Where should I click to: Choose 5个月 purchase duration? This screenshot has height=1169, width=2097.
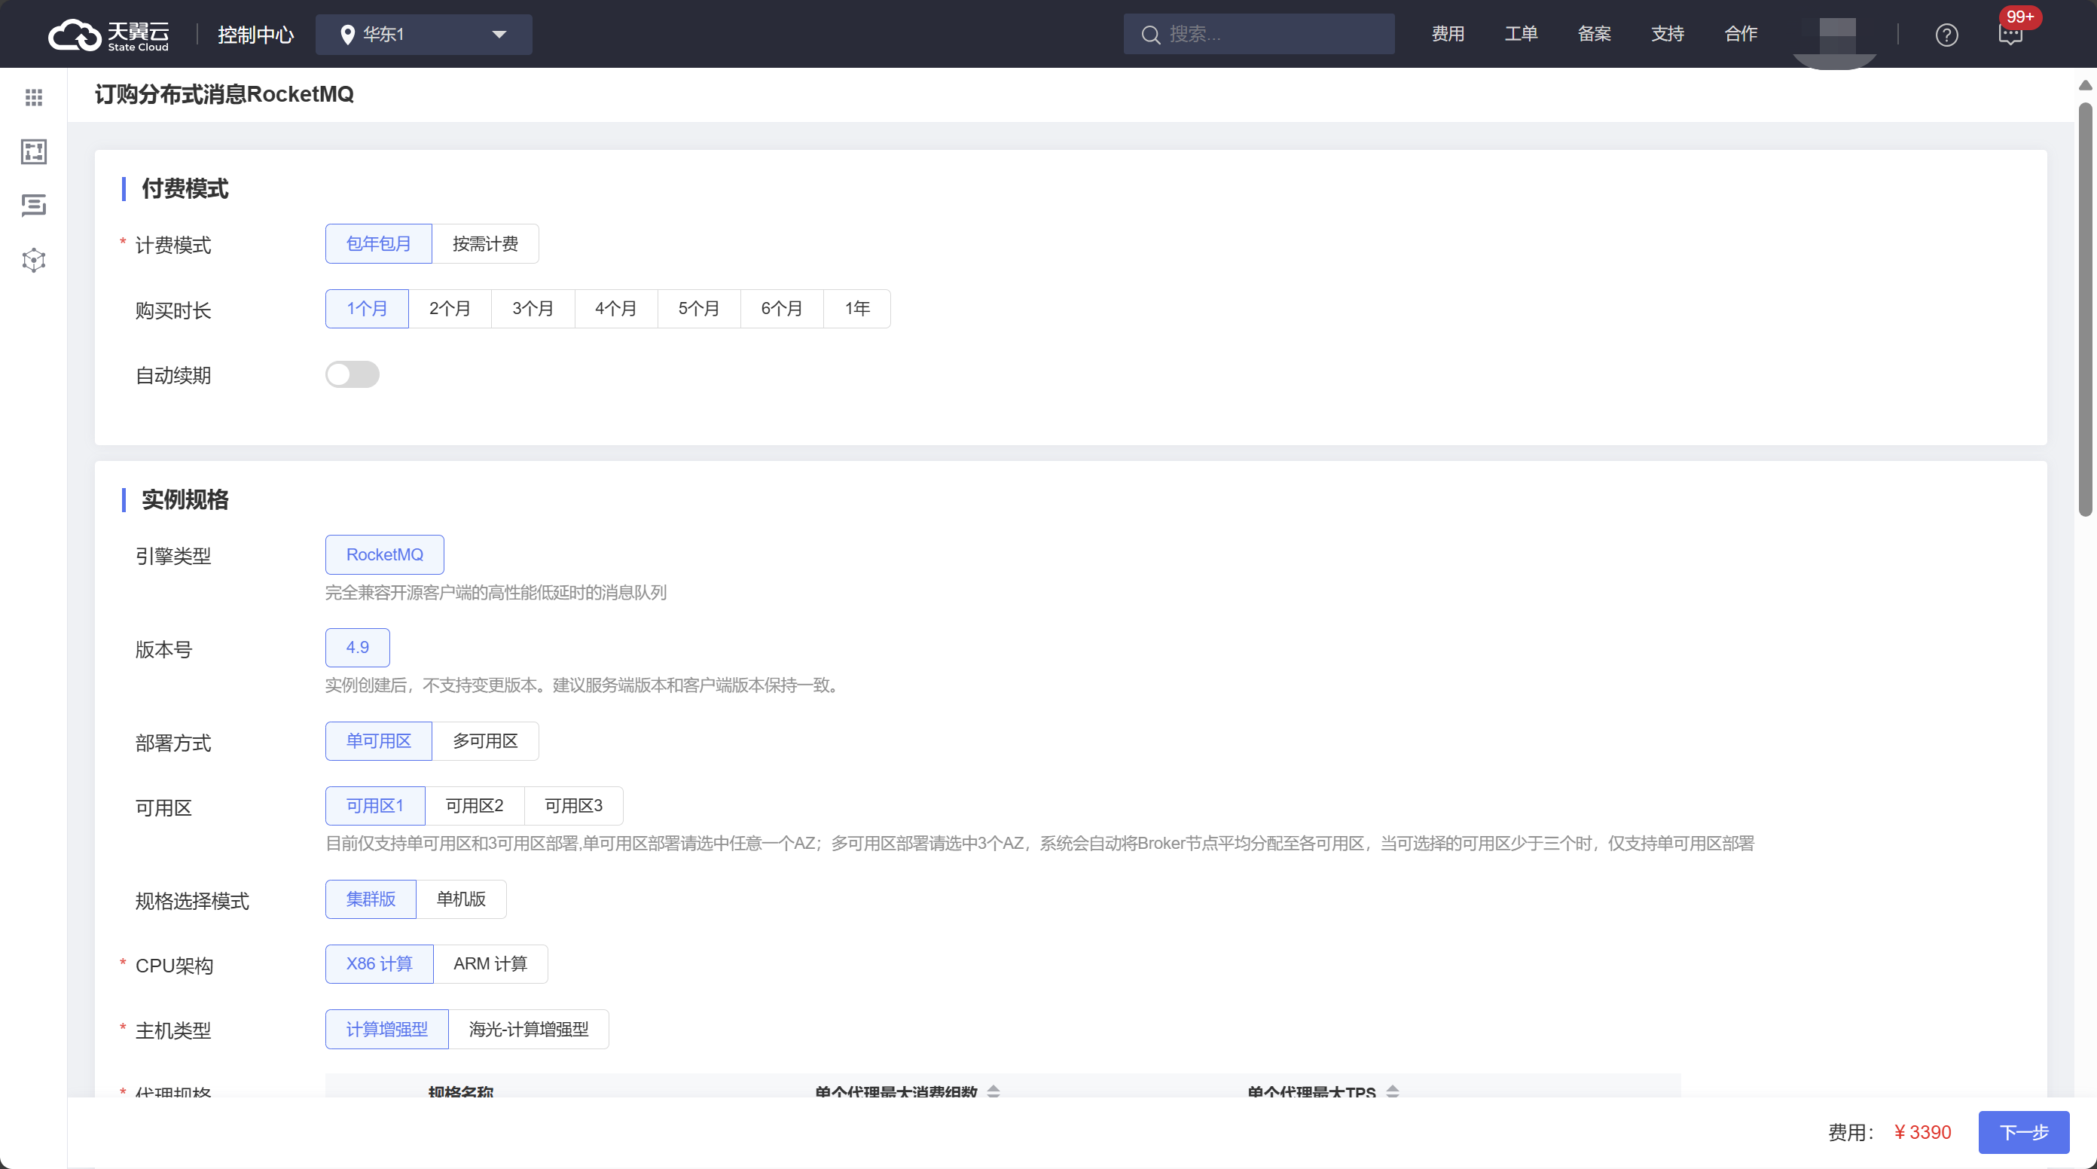(699, 309)
